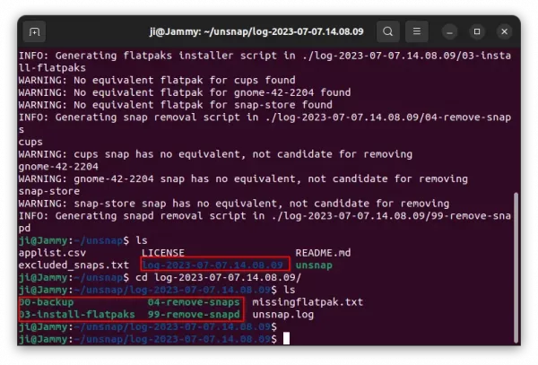Image resolution: width=538 pixels, height=365 pixels.
Task: Click the gnome-42-2204 flatpak warning line
Action: 185,92
